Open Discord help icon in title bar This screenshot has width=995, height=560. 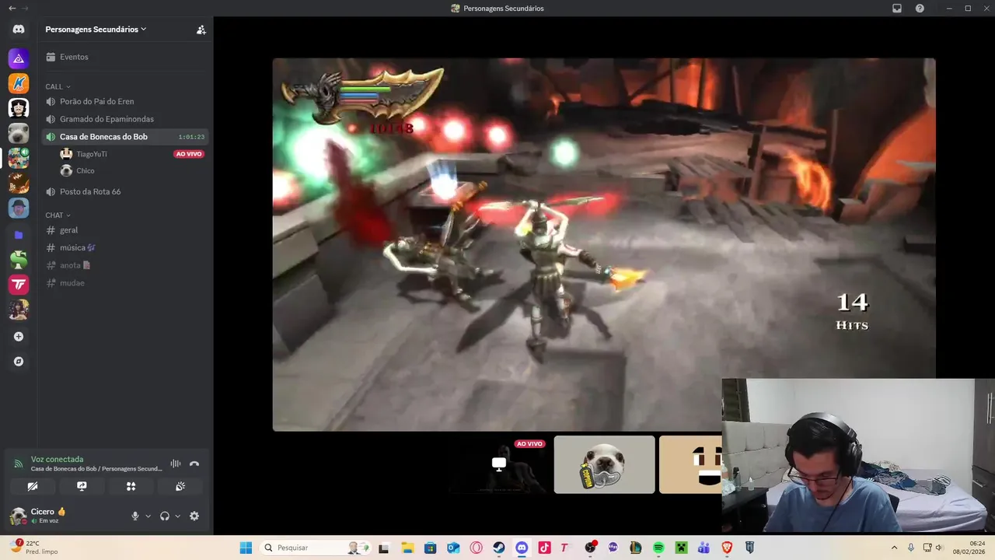pos(920,9)
